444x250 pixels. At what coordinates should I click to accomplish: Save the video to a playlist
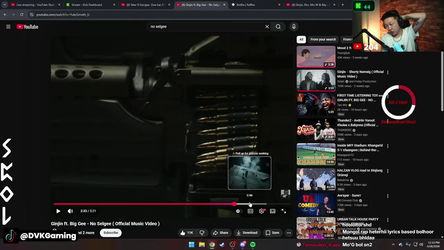click(x=272, y=233)
